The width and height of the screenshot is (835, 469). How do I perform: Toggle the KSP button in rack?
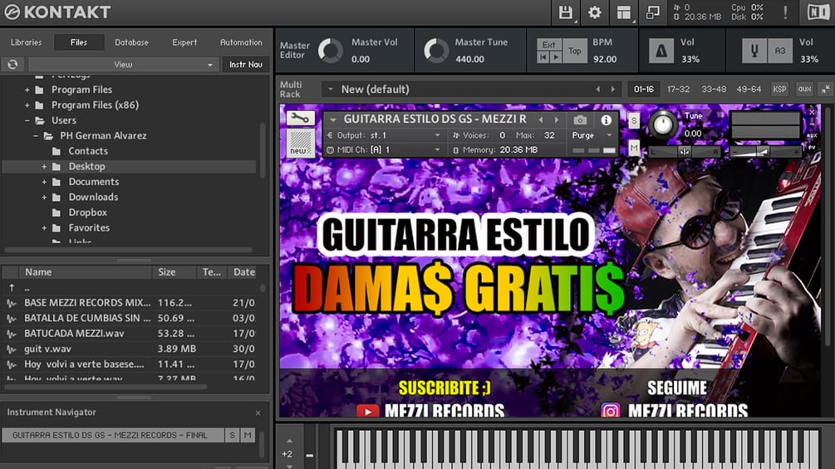pos(779,90)
